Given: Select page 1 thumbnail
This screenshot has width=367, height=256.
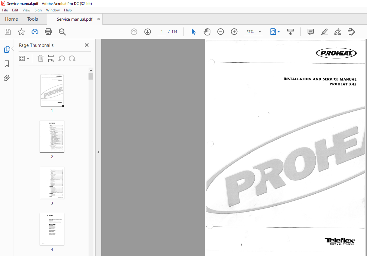Looking at the screenshot, I should tap(52, 90).
